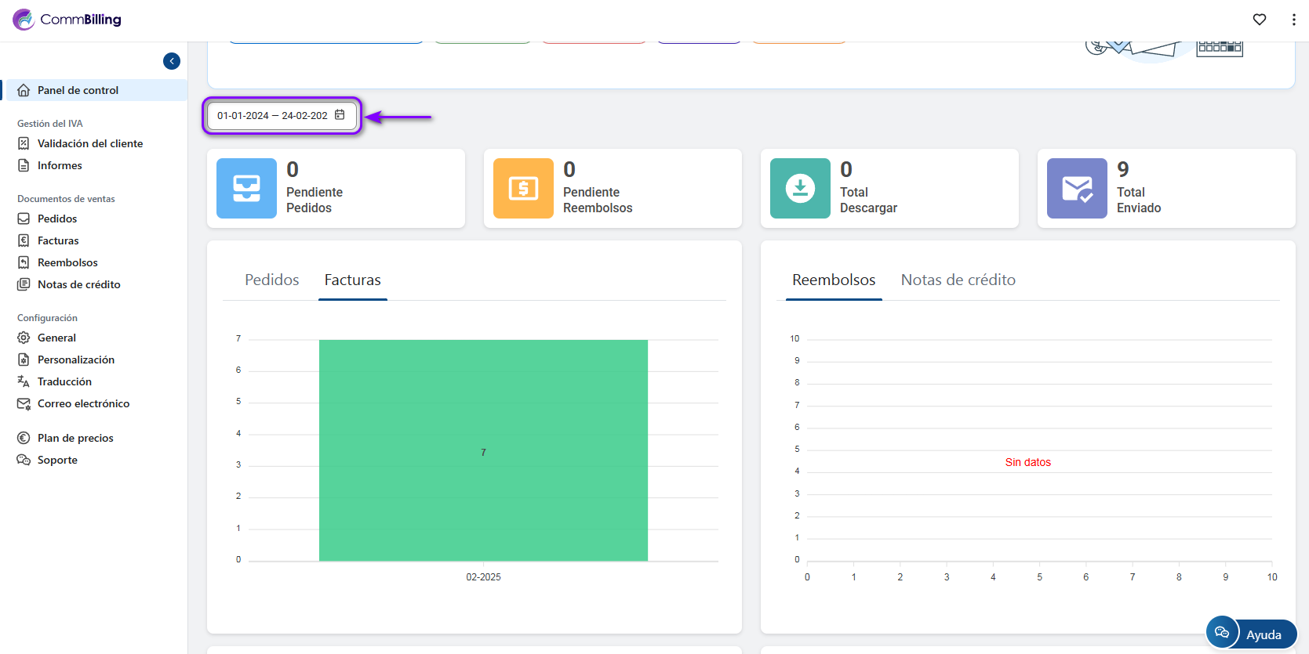The height and width of the screenshot is (654, 1309).
Task: Click the orange Pendiente Reembolsos icon
Action: [x=523, y=189]
